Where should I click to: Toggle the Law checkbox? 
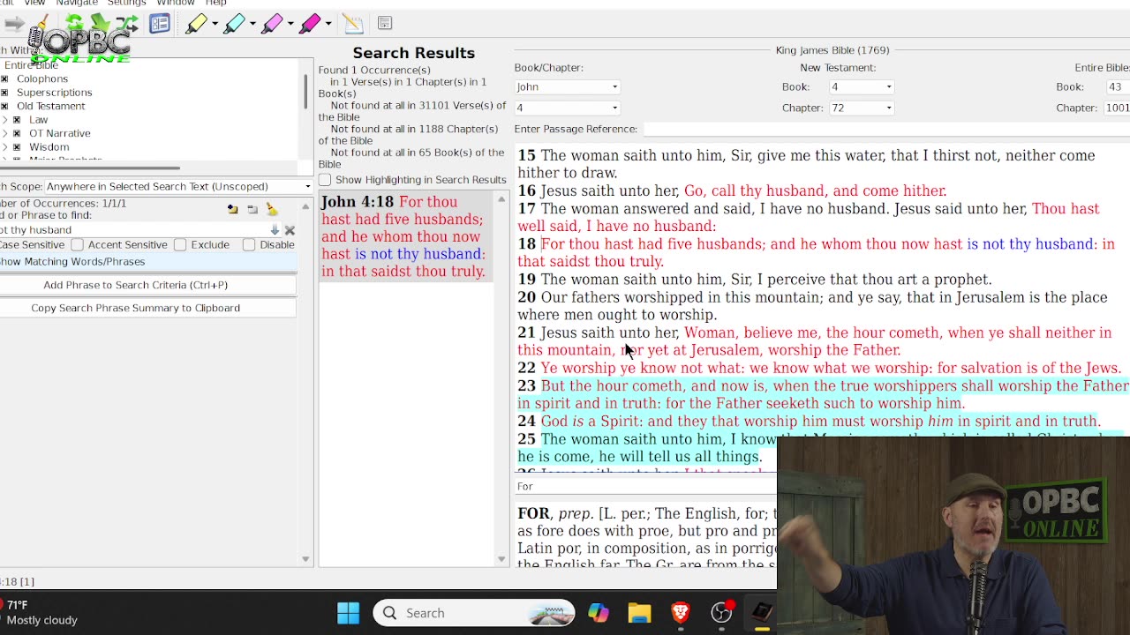[x=17, y=119]
